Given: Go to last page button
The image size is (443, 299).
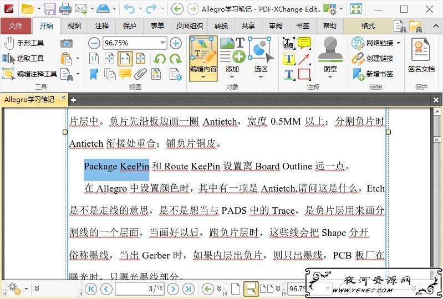Looking at the screenshot, I should click(189, 288).
